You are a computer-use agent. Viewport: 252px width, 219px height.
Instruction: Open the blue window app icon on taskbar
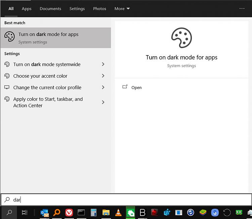pyautogui.click(x=179, y=213)
